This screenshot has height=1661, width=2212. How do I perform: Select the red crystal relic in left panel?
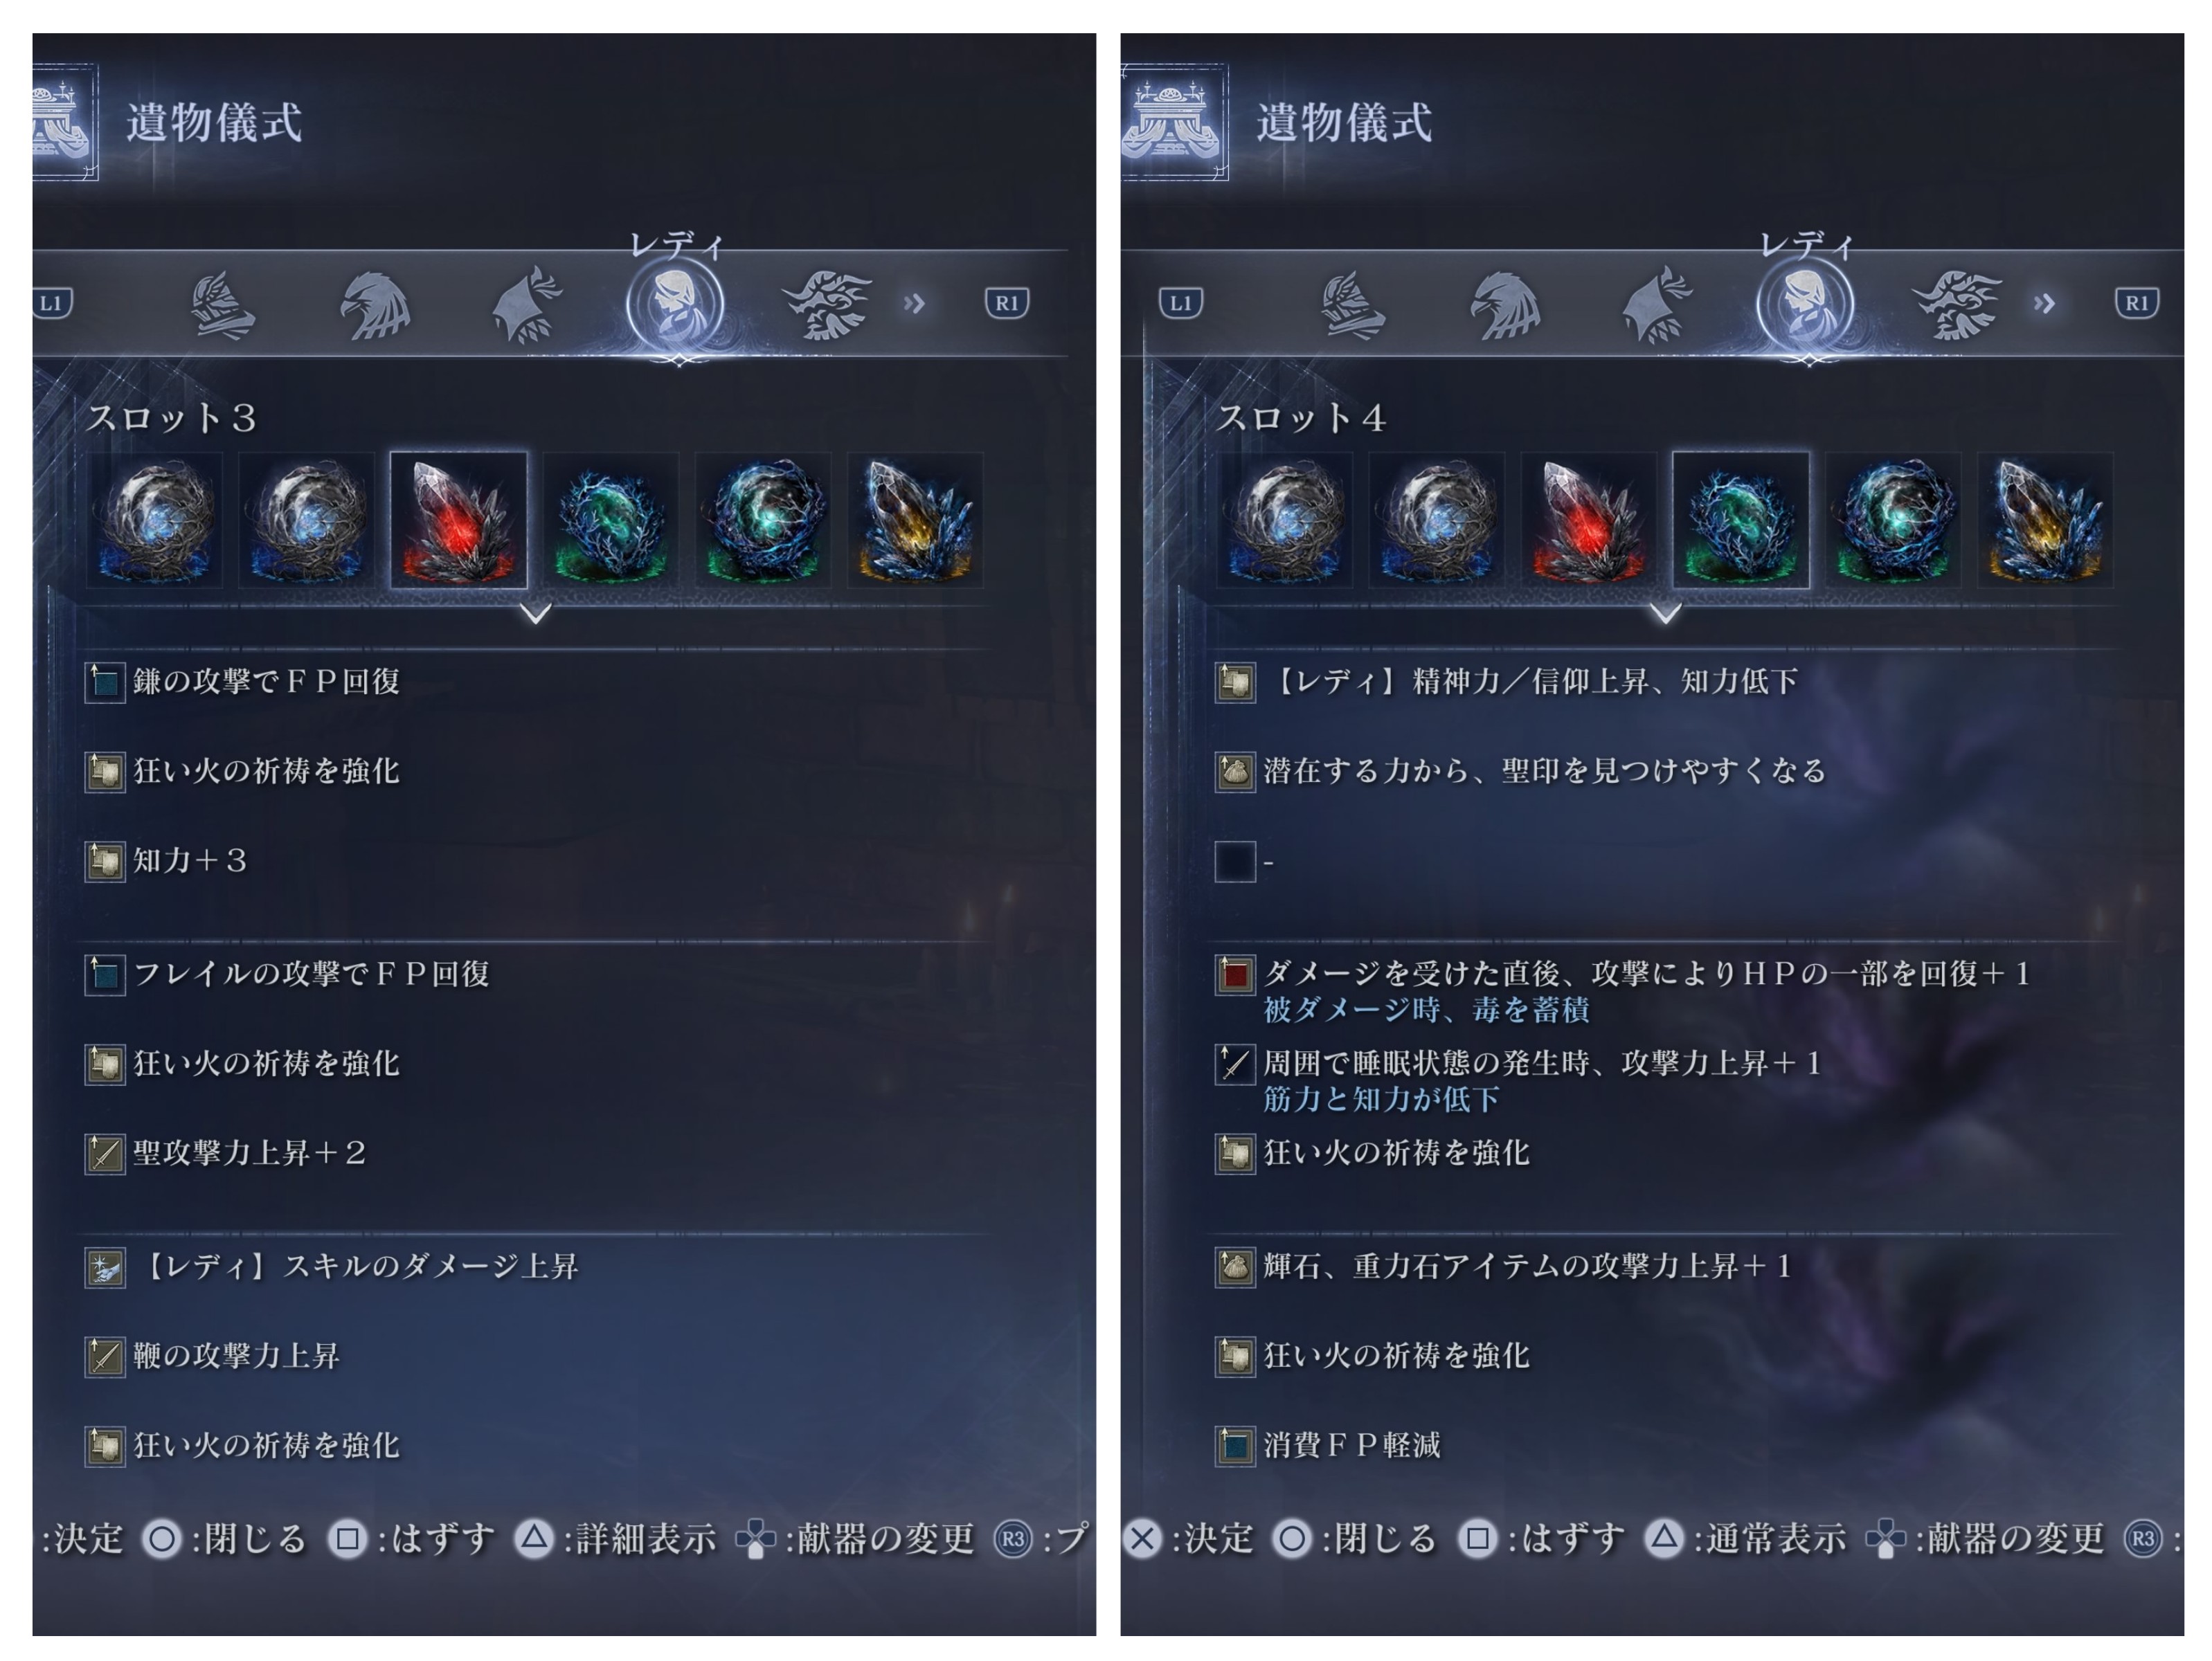[458, 520]
